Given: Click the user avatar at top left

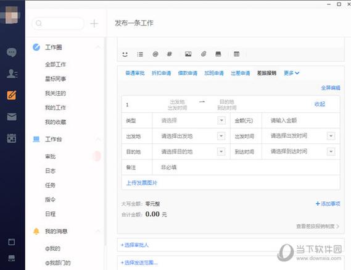Looking at the screenshot, I should tap(12, 15).
